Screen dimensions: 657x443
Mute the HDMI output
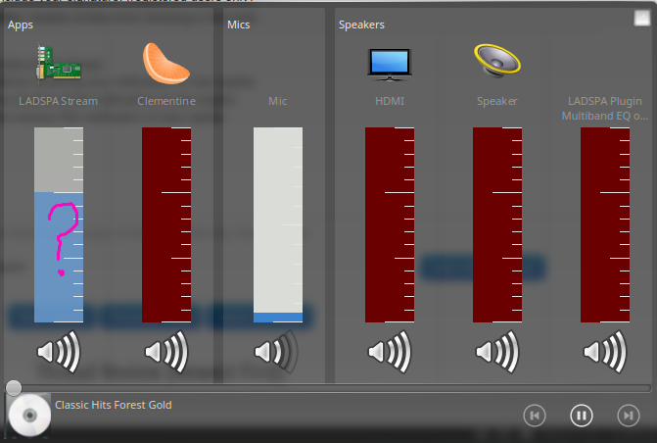[390, 351]
